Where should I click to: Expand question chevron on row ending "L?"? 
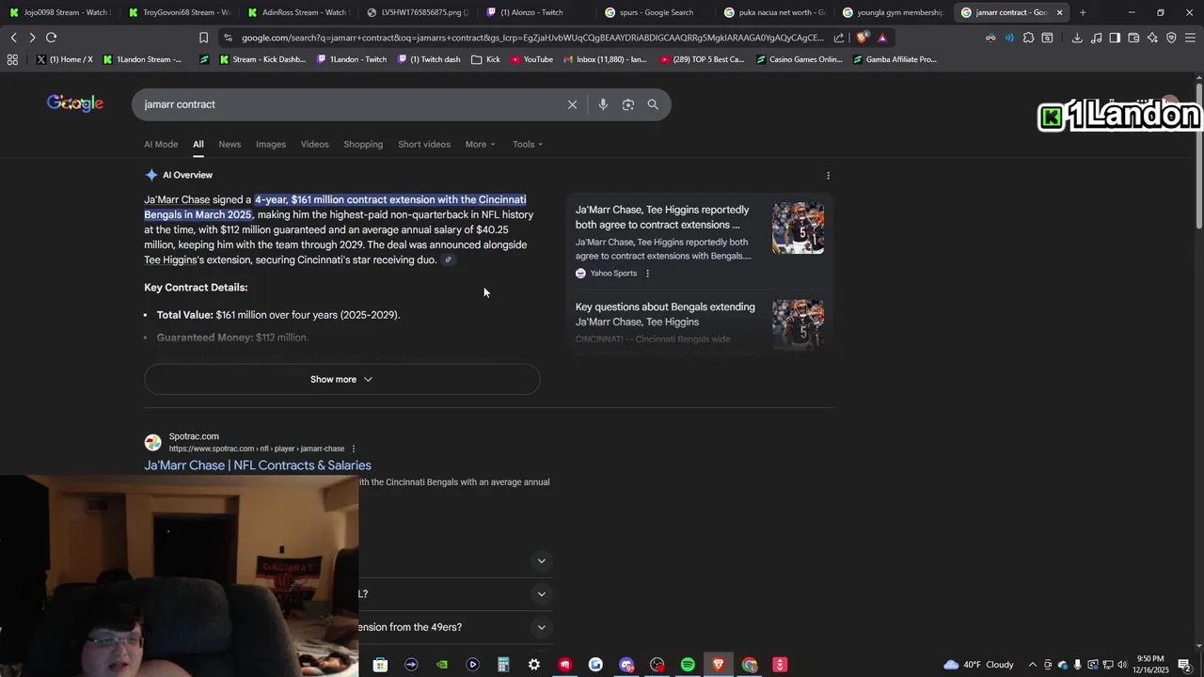[x=541, y=594]
